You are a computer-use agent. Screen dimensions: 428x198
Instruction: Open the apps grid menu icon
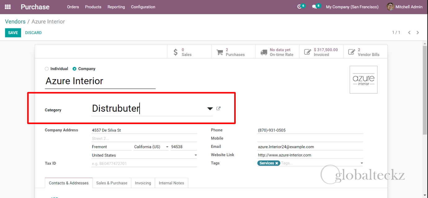[x=8, y=7]
